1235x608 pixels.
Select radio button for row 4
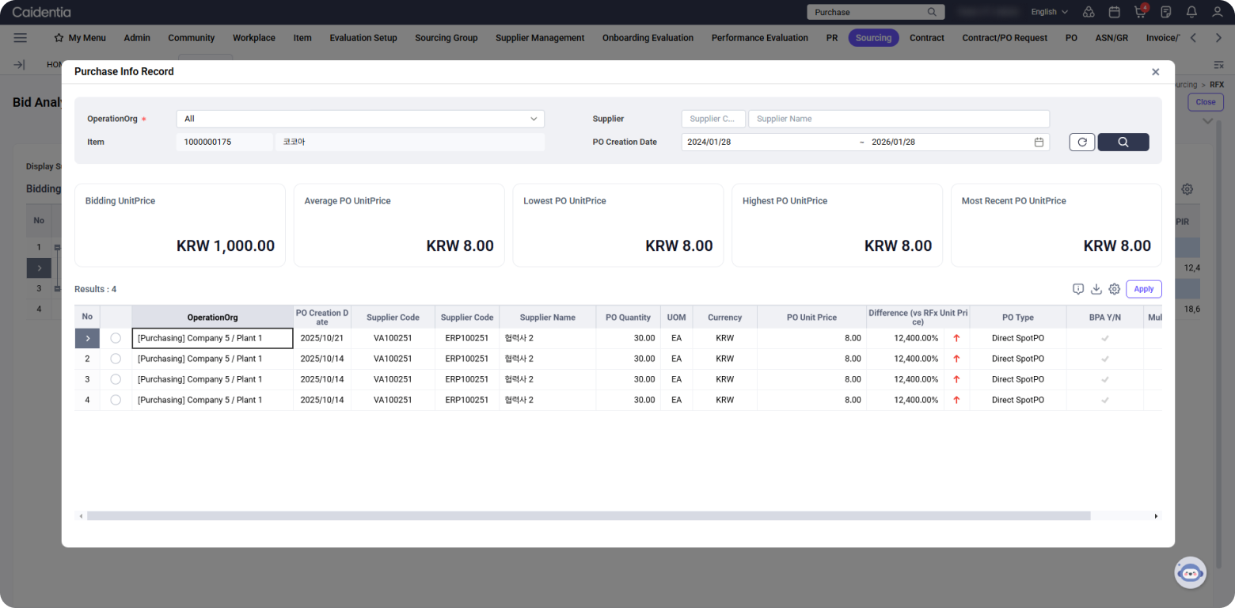pos(116,400)
